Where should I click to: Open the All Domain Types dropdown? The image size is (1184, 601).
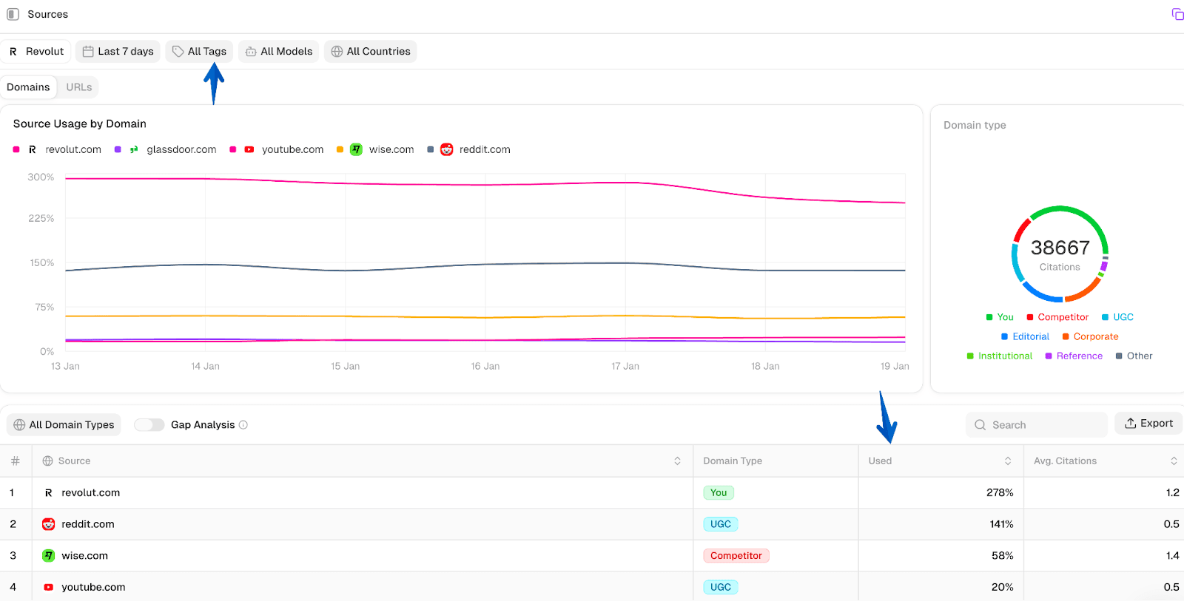64,424
